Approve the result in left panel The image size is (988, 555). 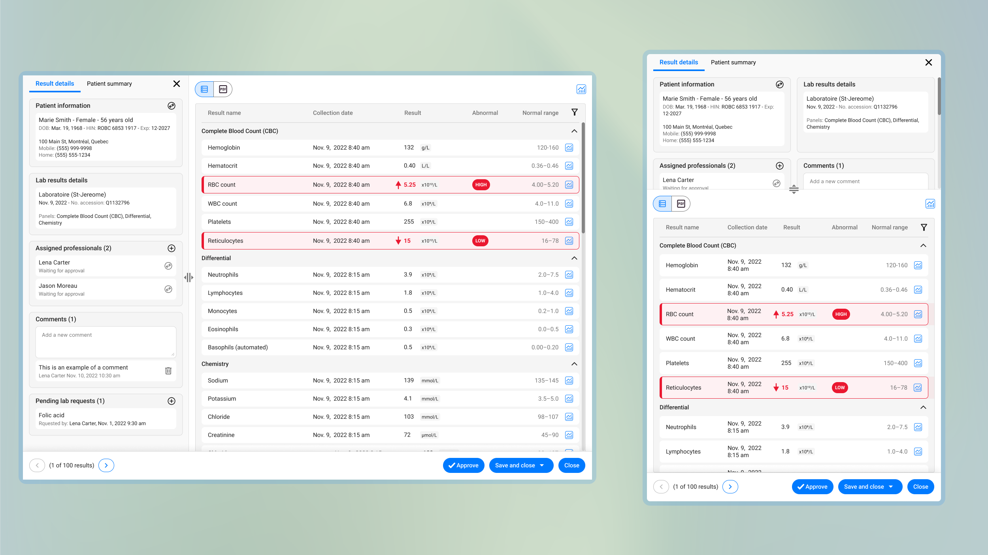point(463,465)
